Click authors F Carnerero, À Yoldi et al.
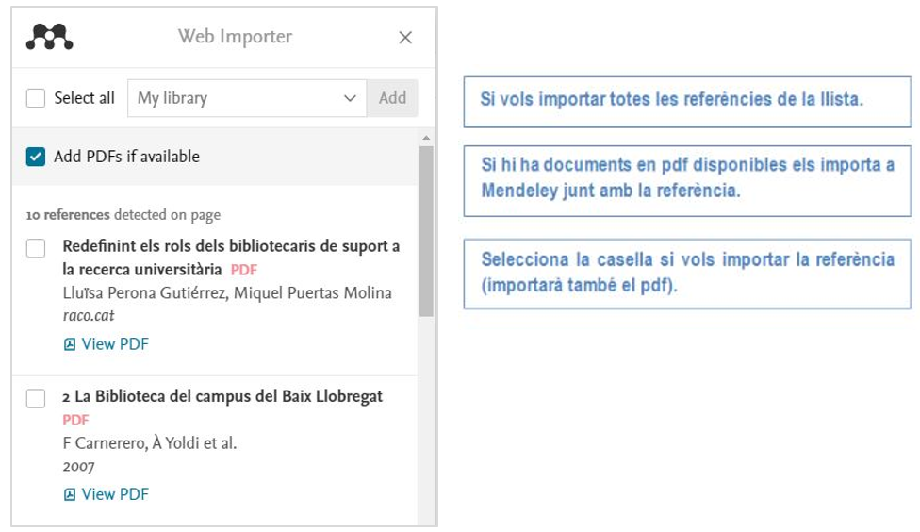Screen dimensions: 920x532 coord(150,443)
